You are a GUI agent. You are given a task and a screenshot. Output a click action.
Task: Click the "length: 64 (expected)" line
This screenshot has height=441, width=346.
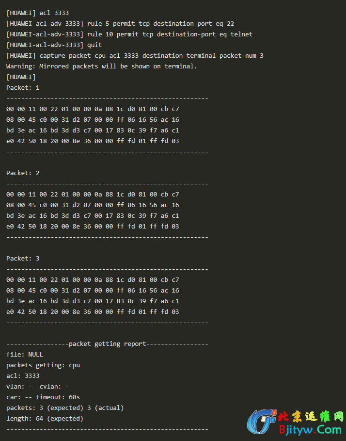point(45,419)
